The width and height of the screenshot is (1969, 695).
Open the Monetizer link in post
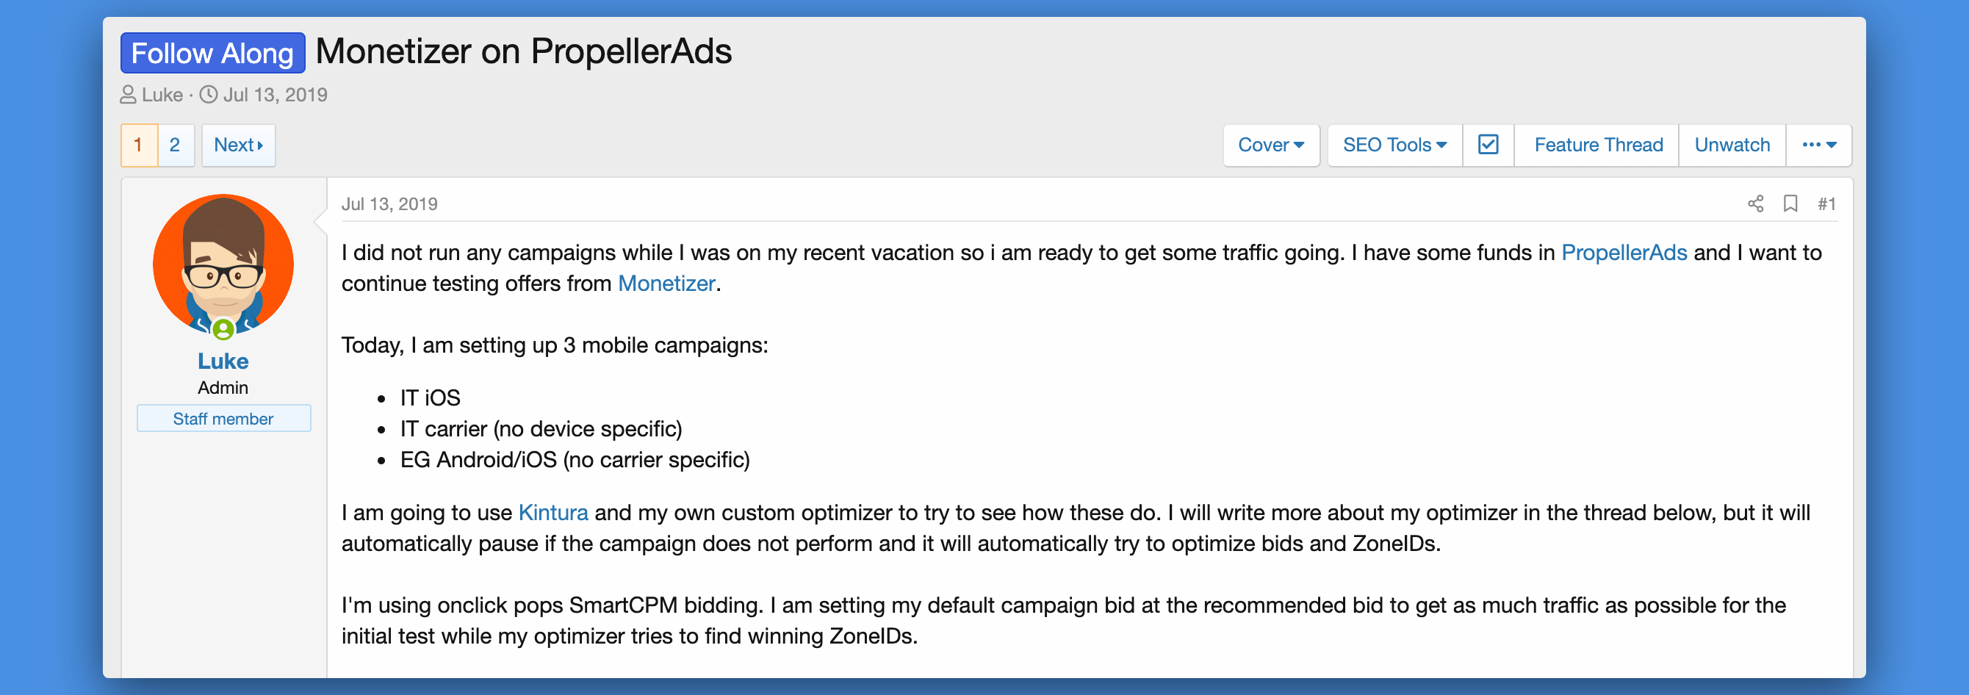[666, 284]
